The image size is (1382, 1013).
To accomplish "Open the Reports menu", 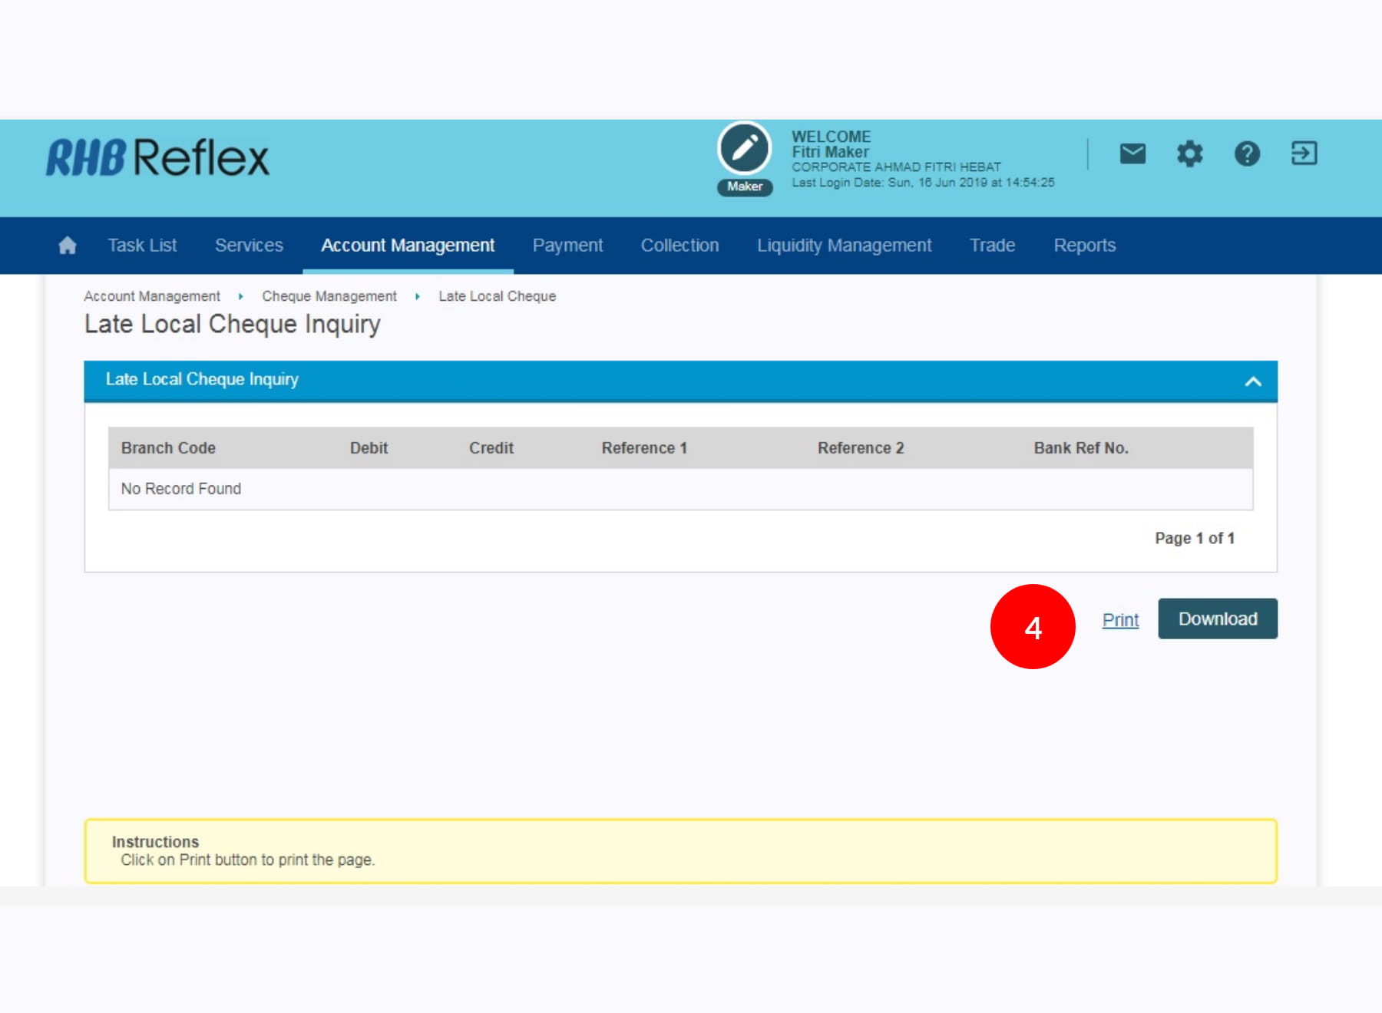I will coord(1084,246).
